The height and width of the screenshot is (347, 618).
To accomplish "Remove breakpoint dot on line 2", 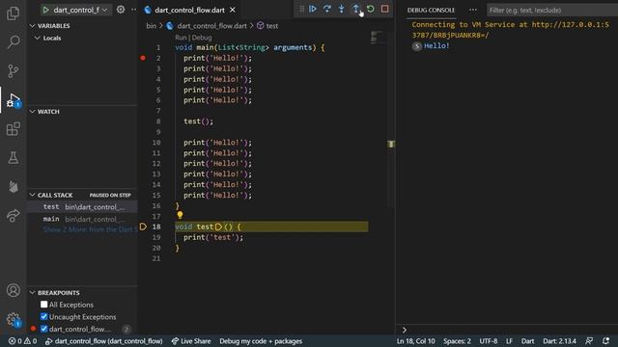I will point(143,58).
